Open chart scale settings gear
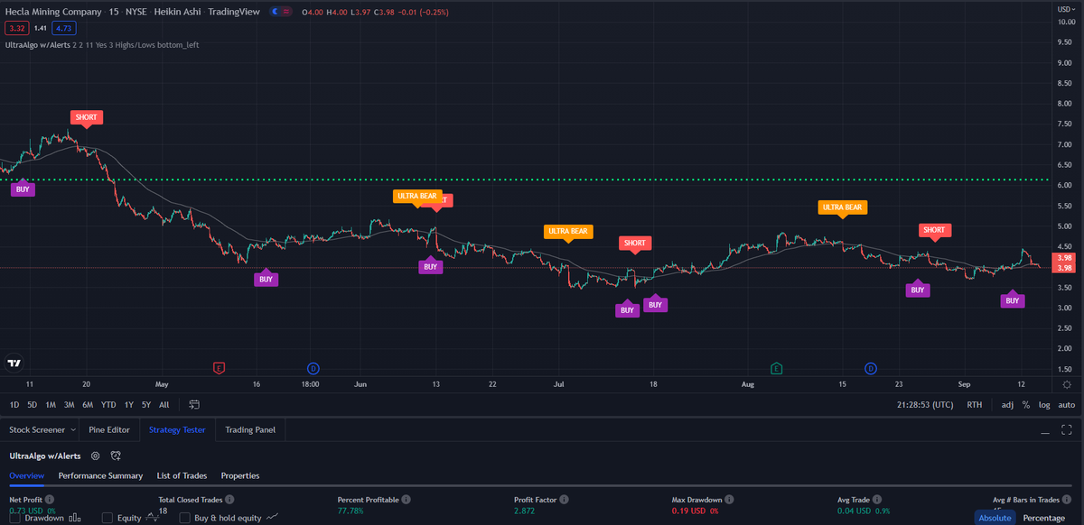This screenshot has height=525, width=1084. click(x=1067, y=384)
